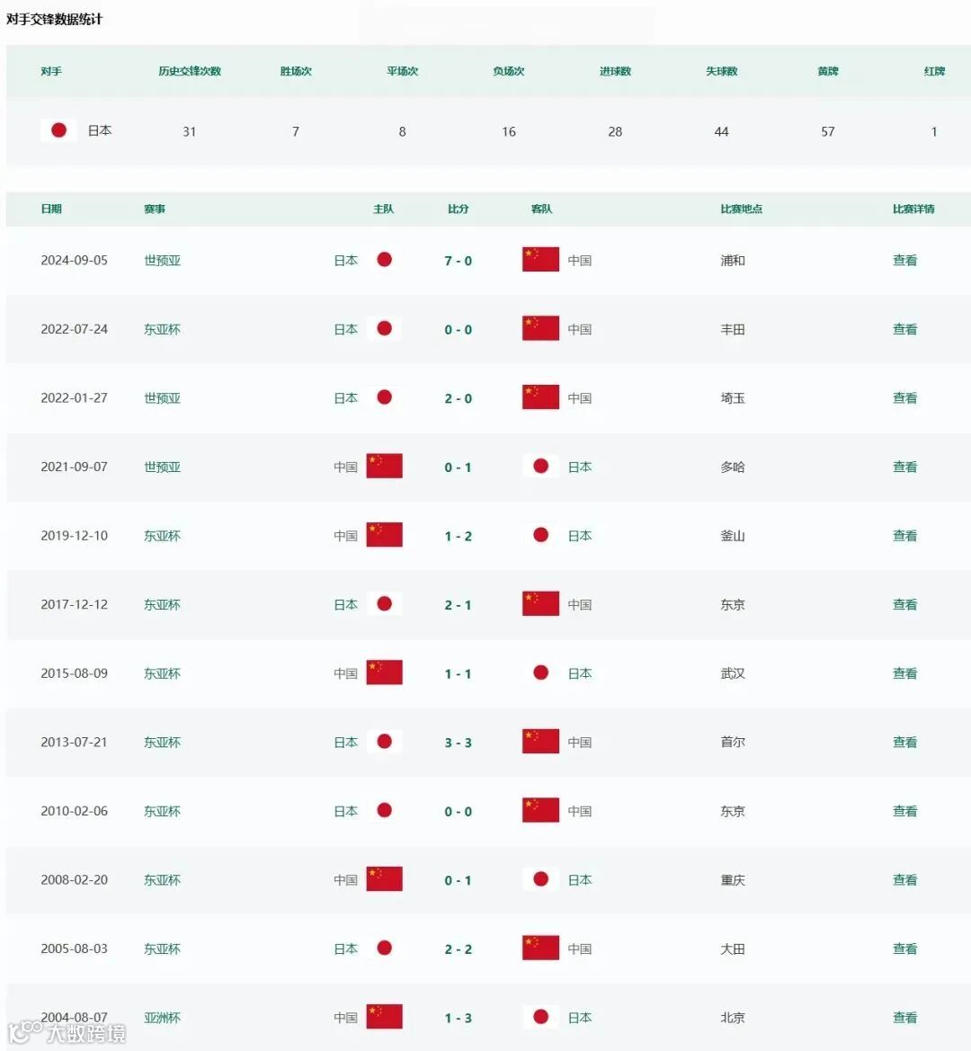View 查看 link for the 2005-08-03 match

pyautogui.click(x=904, y=949)
